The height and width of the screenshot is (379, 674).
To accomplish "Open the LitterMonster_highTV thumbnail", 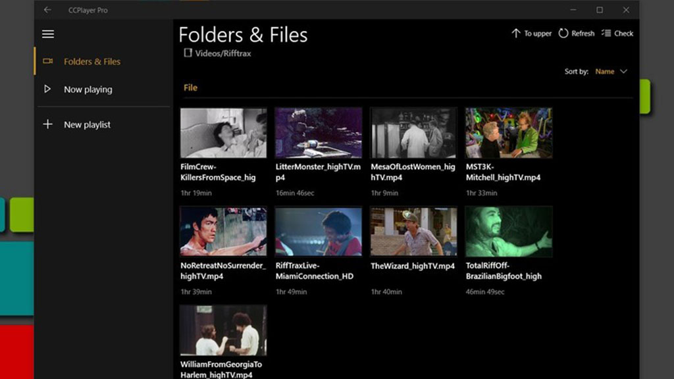I will coord(319,133).
